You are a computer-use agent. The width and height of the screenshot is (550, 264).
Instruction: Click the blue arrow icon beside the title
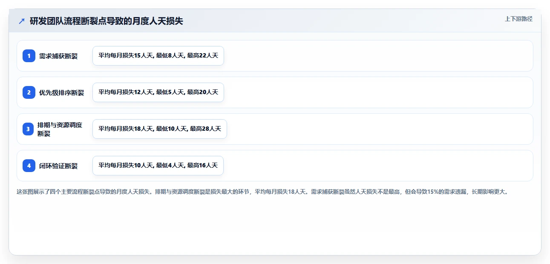[x=22, y=21]
